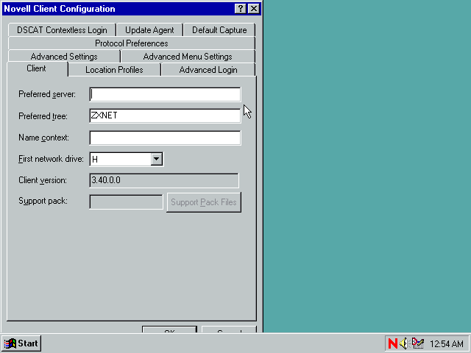Switch to the Update Agent tab
The width and height of the screenshot is (471, 353).
coord(149,30)
